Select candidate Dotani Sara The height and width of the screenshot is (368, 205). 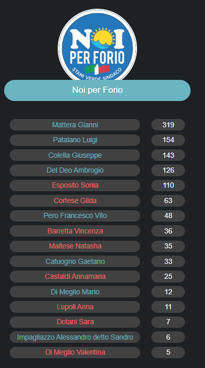pyautogui.click(x=75, y=322)
